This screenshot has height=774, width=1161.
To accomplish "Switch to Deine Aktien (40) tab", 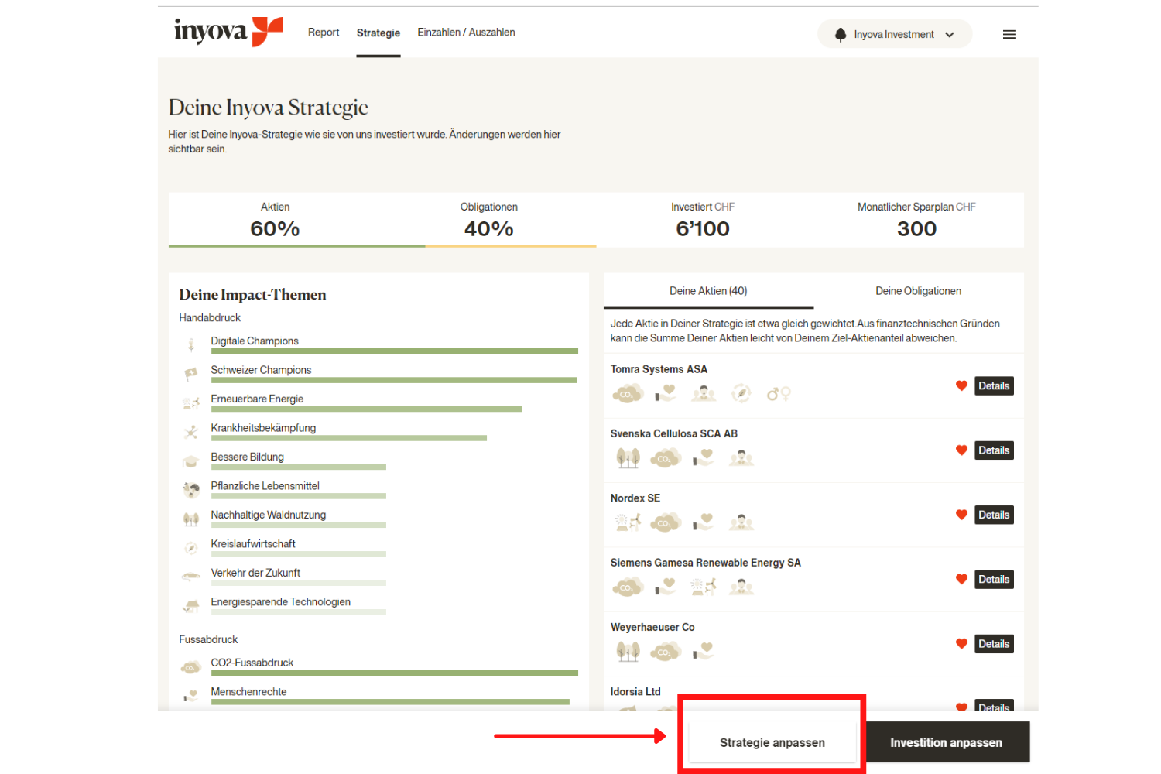I will point(708,291).
